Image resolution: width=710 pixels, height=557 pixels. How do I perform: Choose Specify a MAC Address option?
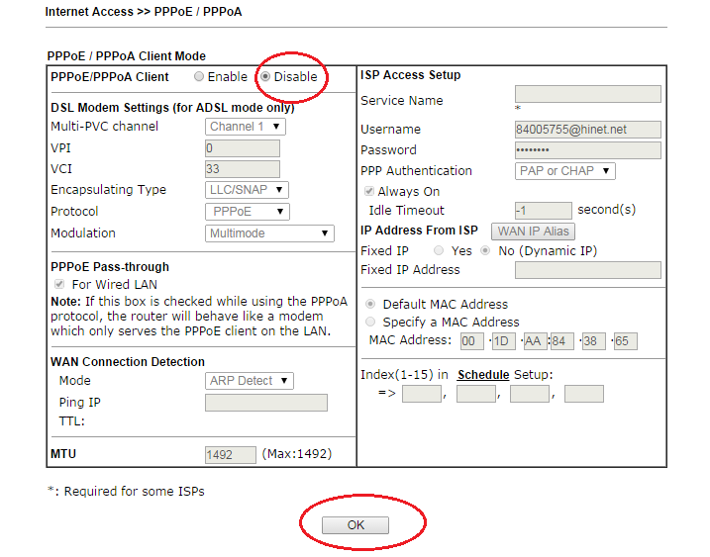(x=370, y=323)
